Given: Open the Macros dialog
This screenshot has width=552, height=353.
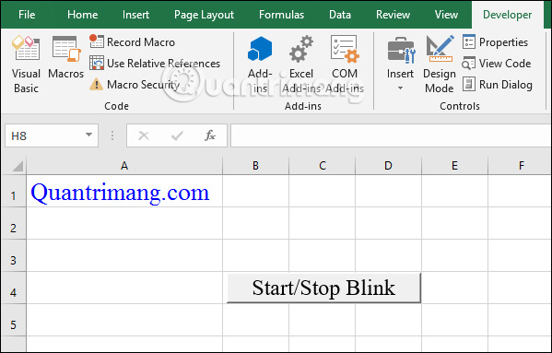Looking at the screenshot, I should [65, 58].
